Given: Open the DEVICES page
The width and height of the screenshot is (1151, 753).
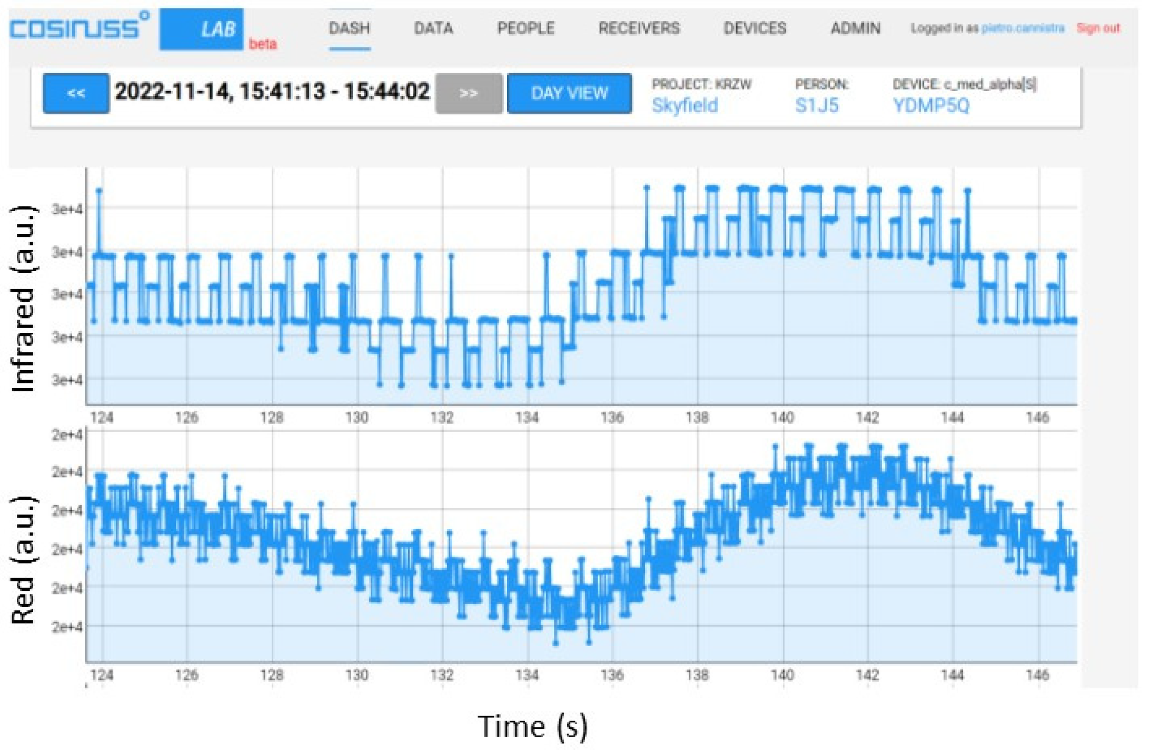Looking at the screenshot, I should tap(755, 28).
